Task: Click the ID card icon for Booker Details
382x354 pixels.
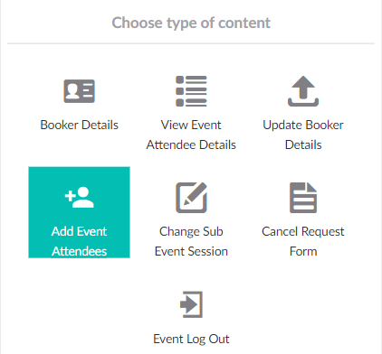Action: pyautogui.click(x=80, y=91)
